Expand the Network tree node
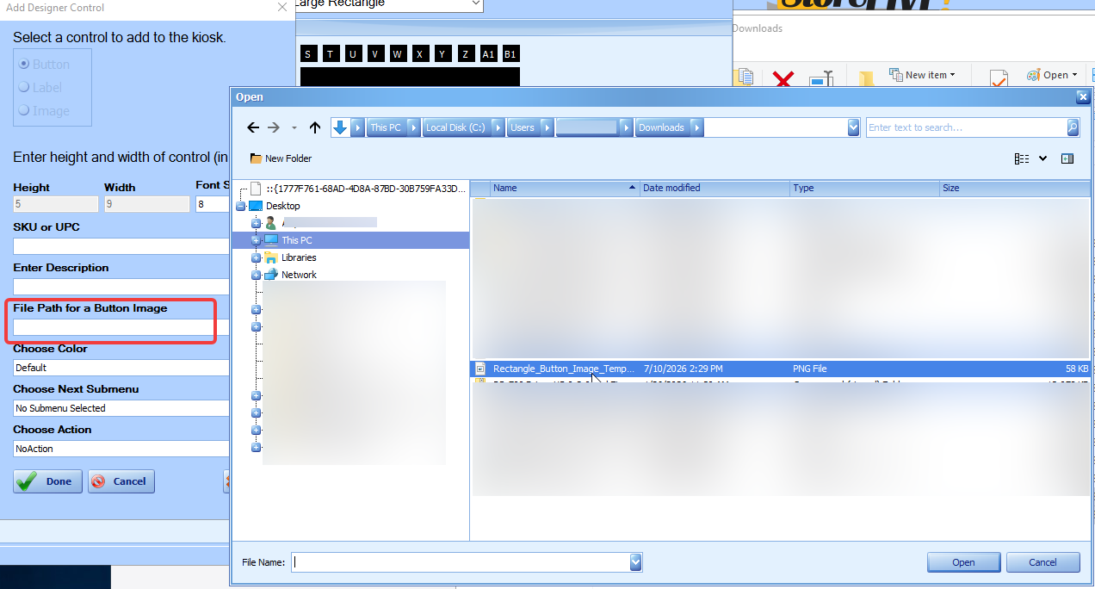1095x589 pixels. [256, 275]
